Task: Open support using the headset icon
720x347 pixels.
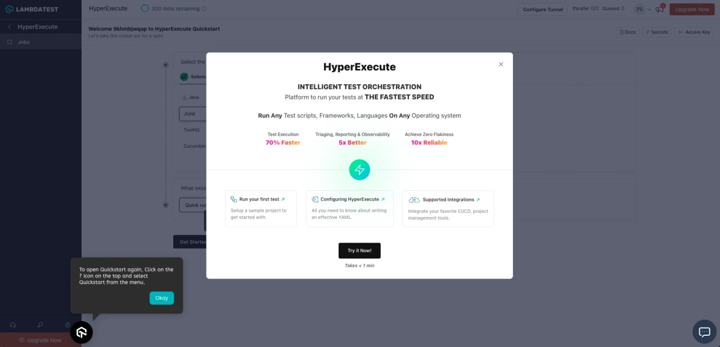Action: click(x=12, y=325)
